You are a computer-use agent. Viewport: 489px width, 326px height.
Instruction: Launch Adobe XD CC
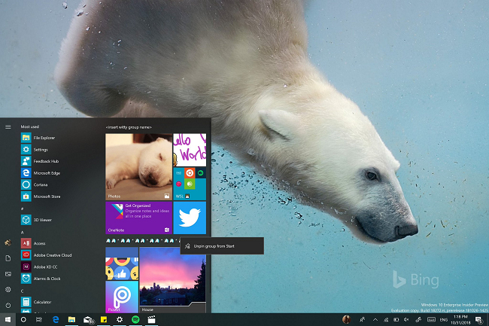pyautogui.click(x=44, y=267)
